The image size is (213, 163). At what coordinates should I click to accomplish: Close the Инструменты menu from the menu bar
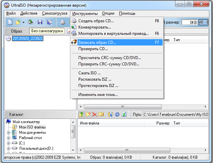[85, 14]
